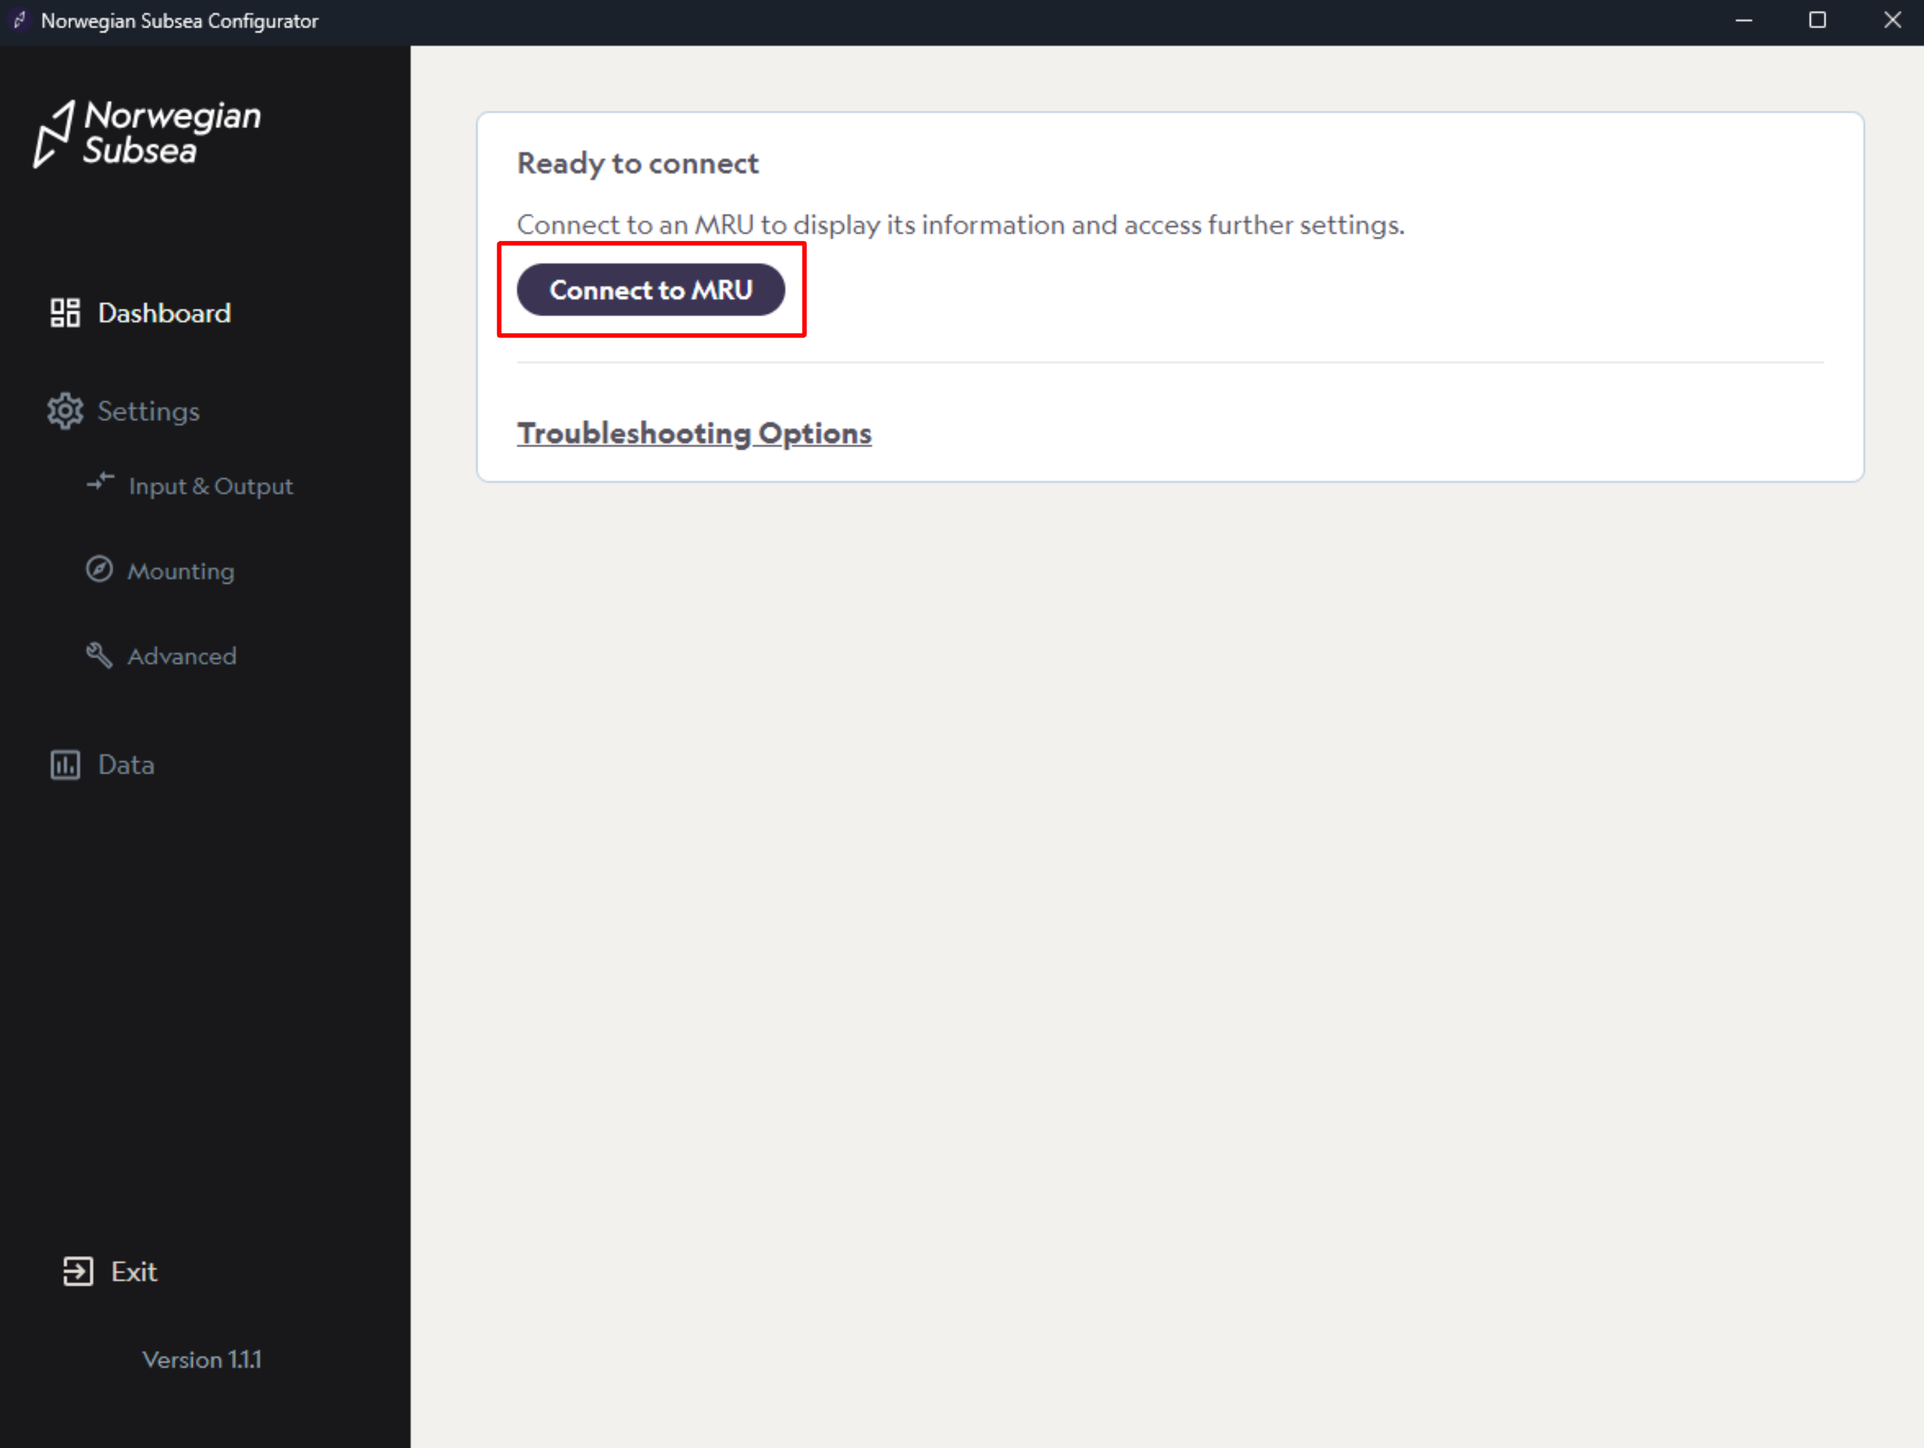Open the Dashboard menu item
The image size is (1924, 1448).
164,313
